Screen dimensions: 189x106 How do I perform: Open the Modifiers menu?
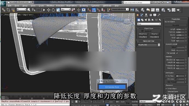(50, 6)
